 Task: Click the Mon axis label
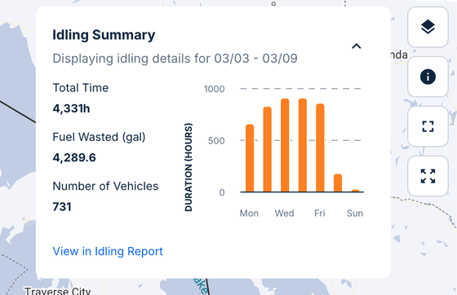[x=249, y=214]
